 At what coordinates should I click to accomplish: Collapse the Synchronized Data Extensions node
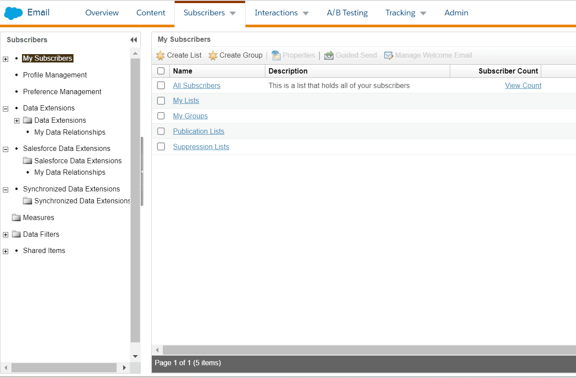[5, 189]
